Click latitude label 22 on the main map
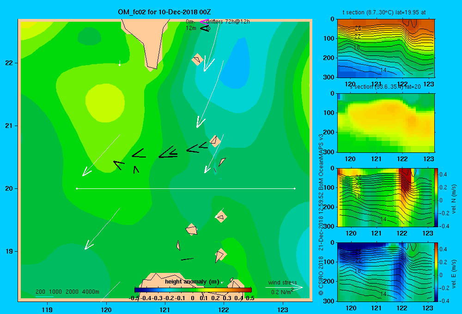Viewport: 462px width, 314px height. coord(9,63)
